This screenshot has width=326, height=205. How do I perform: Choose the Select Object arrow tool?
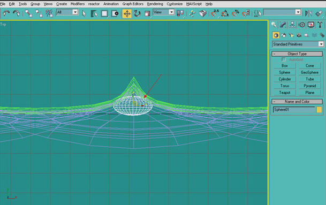tap(84, 14)
